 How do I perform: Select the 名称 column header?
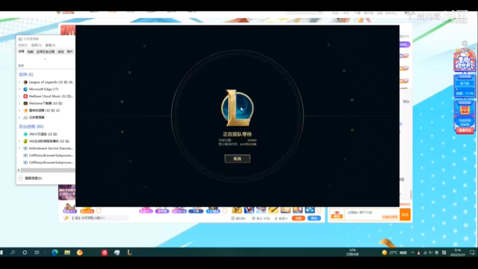click(21, 66)
